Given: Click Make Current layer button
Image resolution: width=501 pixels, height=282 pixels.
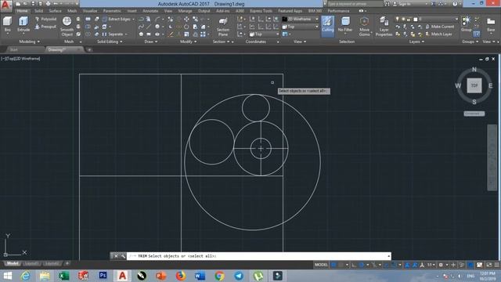Looking at the screenshot, I should click(x=440, y=27).
